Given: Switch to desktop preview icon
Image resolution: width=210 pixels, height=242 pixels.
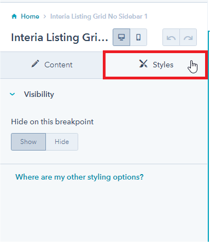Looking at the screenshot, I should click(121, 37).
